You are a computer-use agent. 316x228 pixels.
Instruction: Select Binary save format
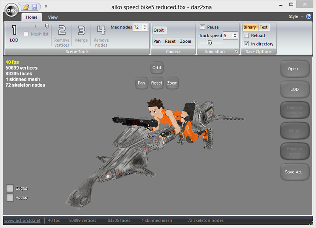tap(250, 27)
